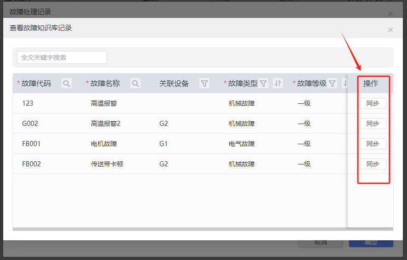Close the 故障处理记录 dialog behind
Viewport: 407px width, 260px height.
(x=390, y=14)
